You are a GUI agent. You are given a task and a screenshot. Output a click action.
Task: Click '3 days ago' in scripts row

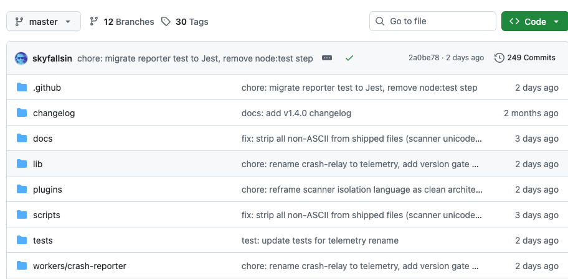pos(537,215)
